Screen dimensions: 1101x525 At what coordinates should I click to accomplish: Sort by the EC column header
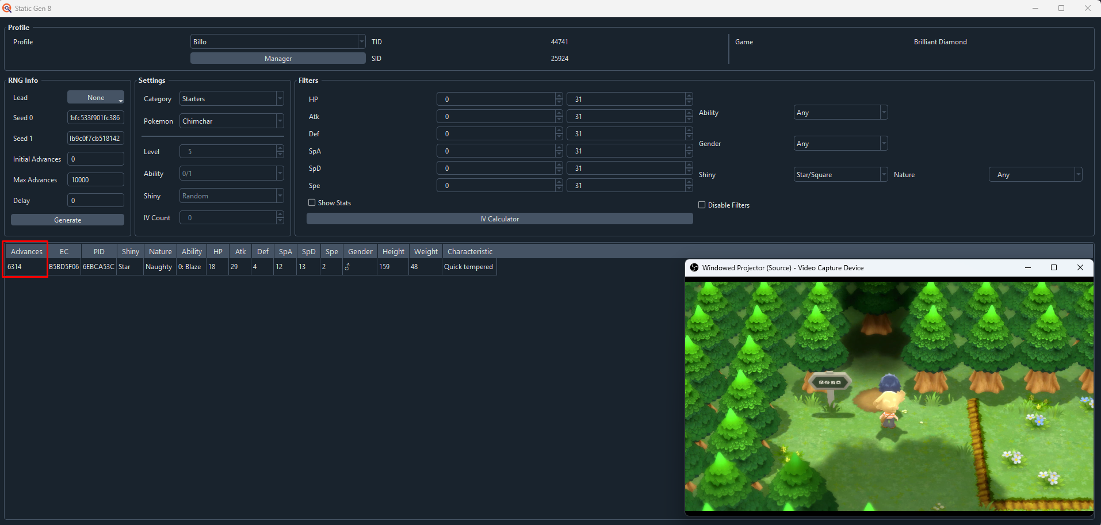pos(64,251)
